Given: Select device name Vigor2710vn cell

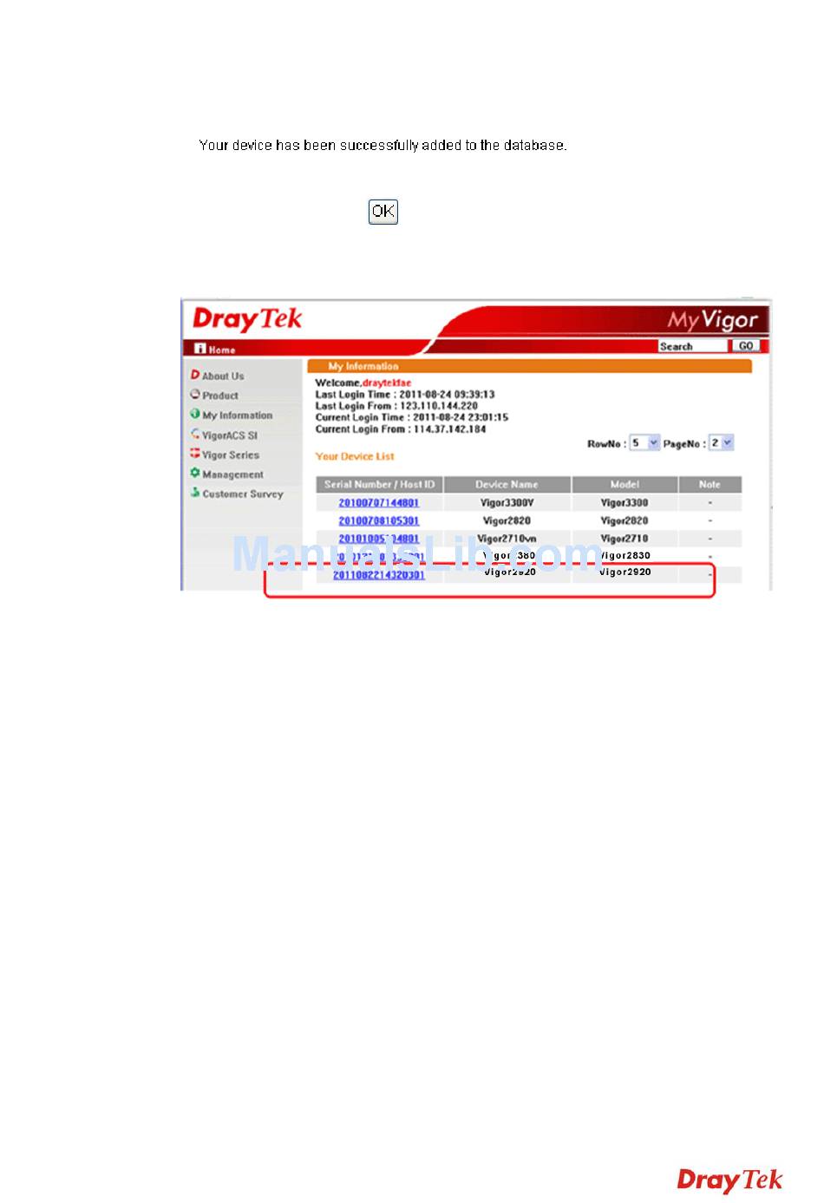Looking at the screenshot, I should [507, 539].
